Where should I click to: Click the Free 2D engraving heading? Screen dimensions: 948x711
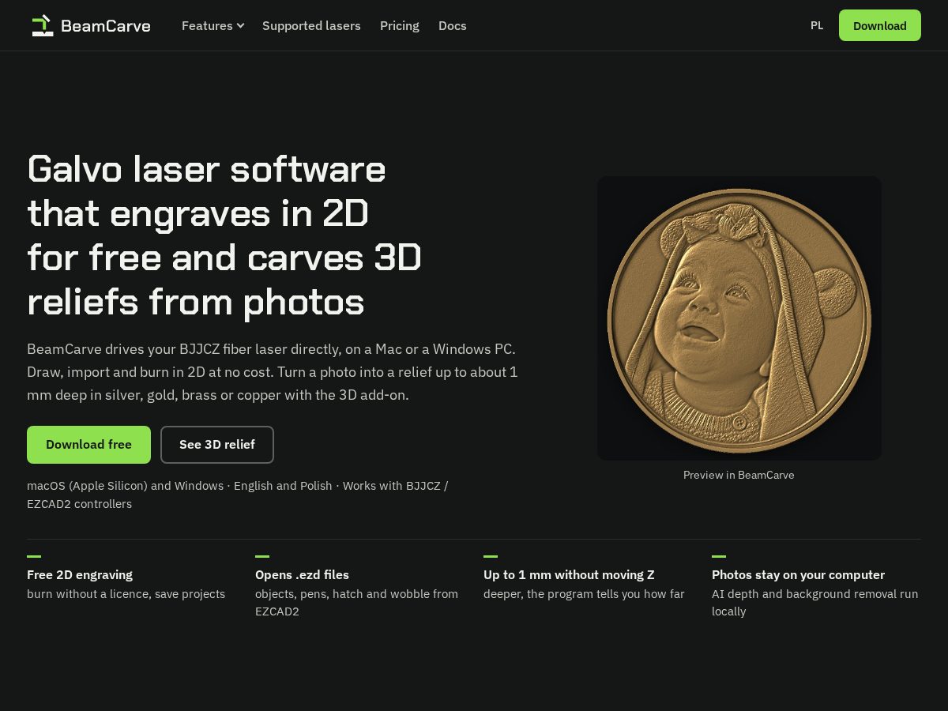[x=80, y=574]
